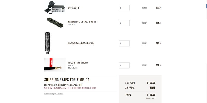Select the coax cable quantity box
The height and width of the screenshot is (103, 207).
[124, 23]
